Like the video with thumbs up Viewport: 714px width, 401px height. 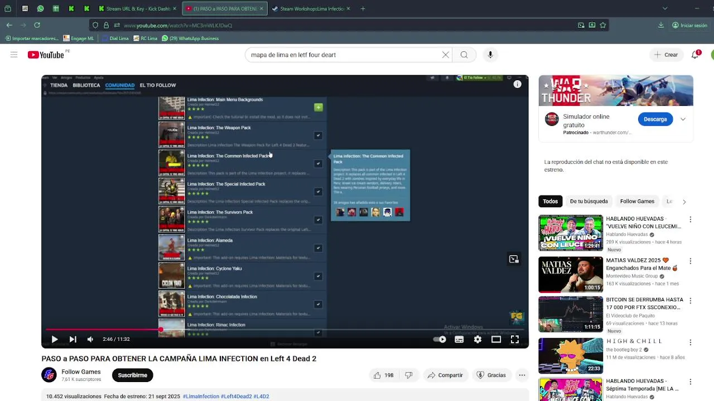pyautogui.click(x=383, y=375)
